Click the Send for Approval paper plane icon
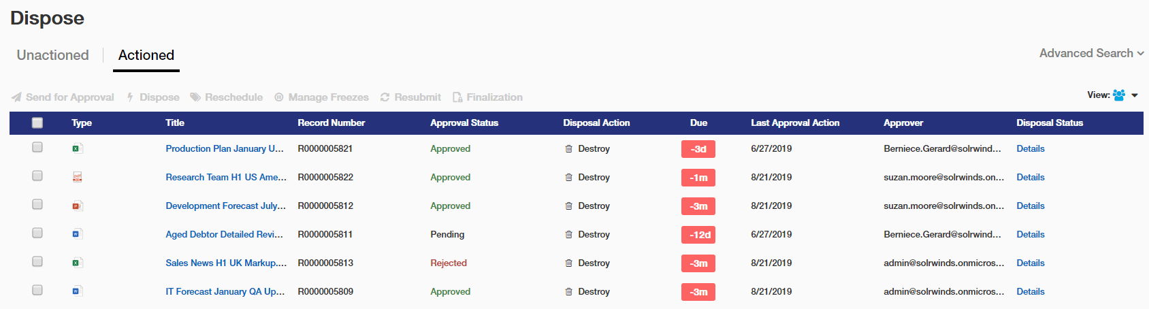 click(16, 97)
